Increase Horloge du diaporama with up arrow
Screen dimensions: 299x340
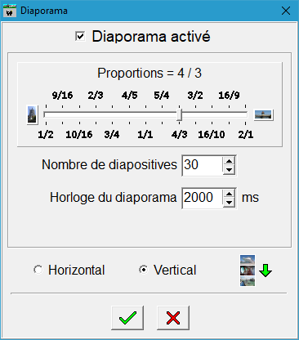tap(229, 194)
